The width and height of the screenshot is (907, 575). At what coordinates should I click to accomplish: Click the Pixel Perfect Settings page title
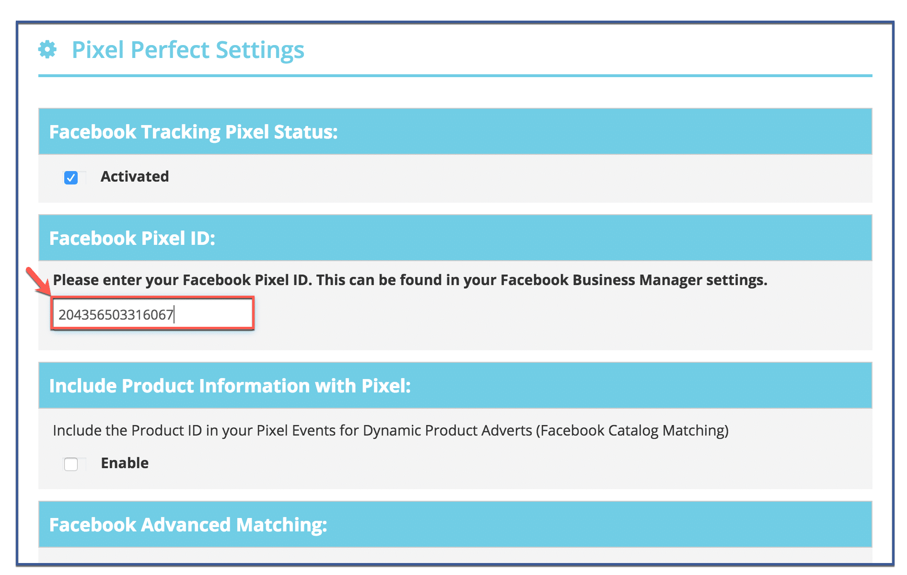[x=188, y=50]
